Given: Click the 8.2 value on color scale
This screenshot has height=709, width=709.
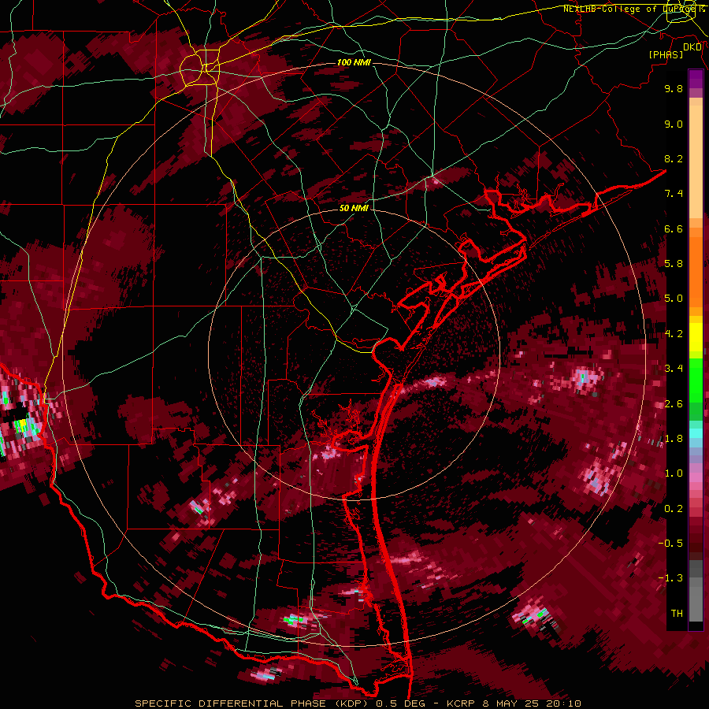Looking at the screenshot, I should tap(674, 158).
